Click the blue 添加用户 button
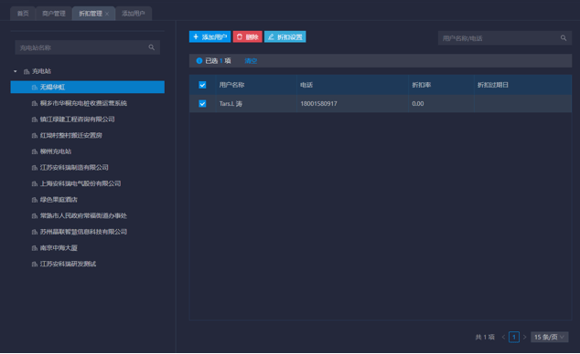 pos(209,36)
